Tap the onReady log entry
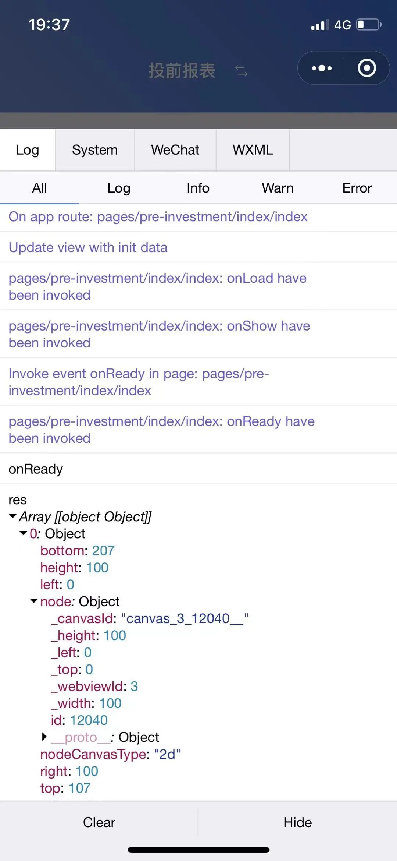 tap(198, 469)
